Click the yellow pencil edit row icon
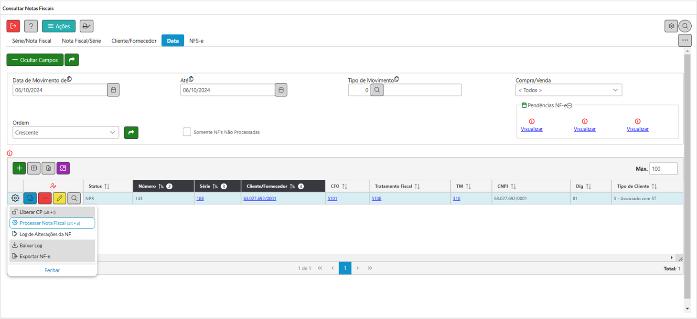 point(60,198)
